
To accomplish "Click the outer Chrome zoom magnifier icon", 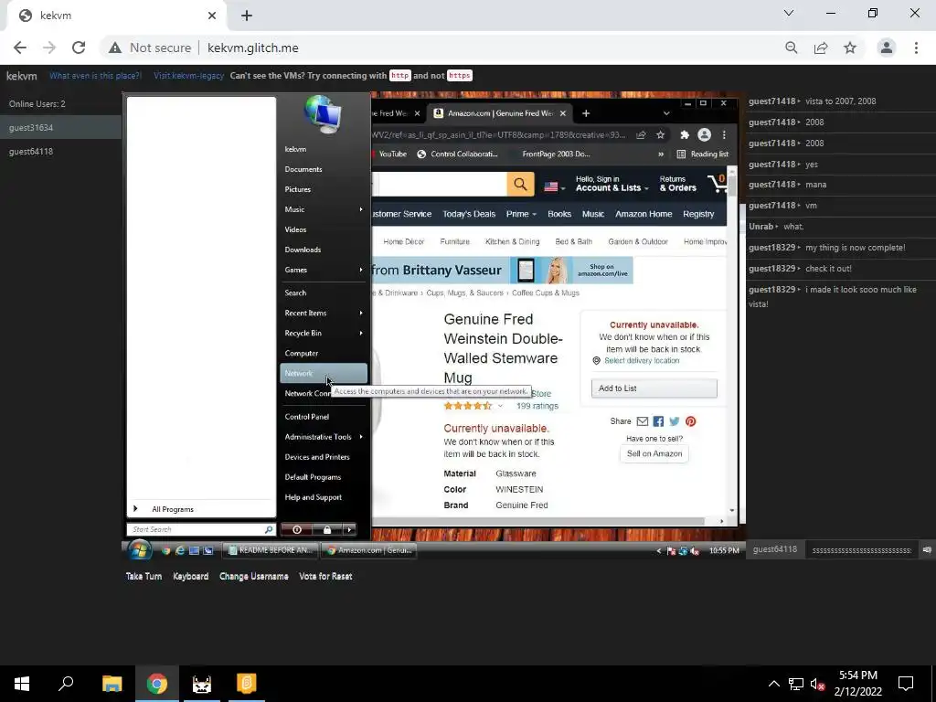I will coord(791,48).
